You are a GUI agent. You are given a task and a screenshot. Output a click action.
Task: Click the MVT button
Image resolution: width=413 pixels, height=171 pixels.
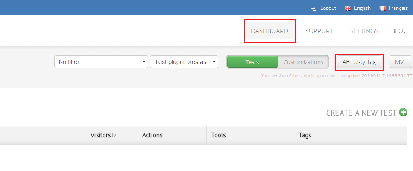pos(401,62)
